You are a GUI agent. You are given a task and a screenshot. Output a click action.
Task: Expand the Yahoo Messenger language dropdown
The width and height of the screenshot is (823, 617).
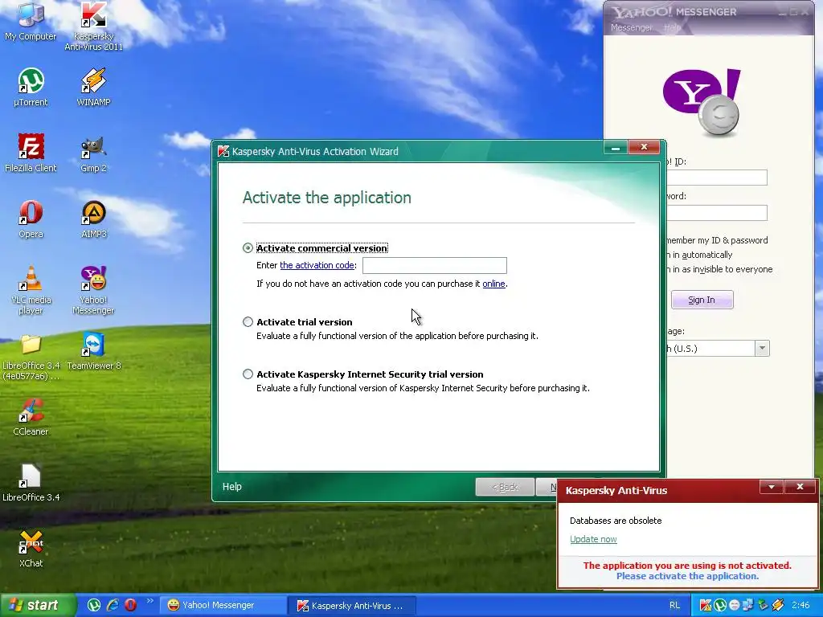(762, 348)
